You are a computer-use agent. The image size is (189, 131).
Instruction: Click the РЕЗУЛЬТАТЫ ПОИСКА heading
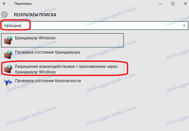point(35,15)
